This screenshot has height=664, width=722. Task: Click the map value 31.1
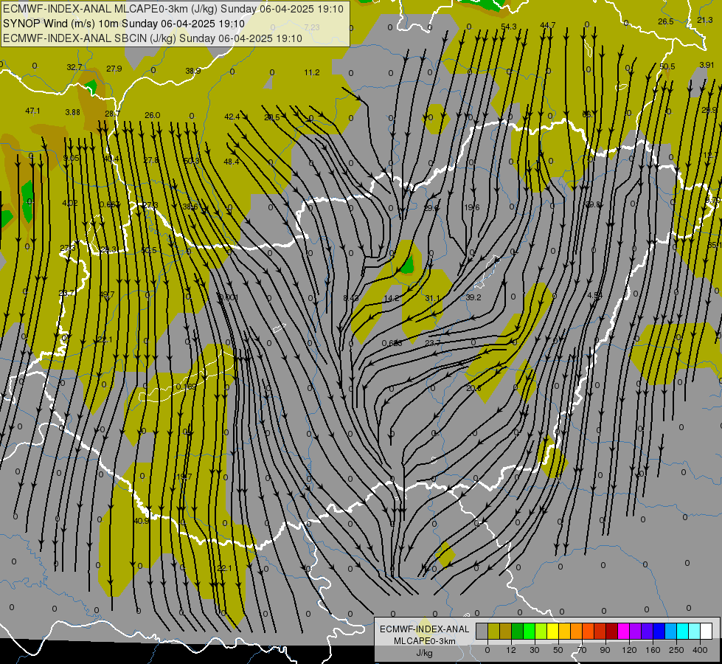pyautogui.click(x=432, y=298)
